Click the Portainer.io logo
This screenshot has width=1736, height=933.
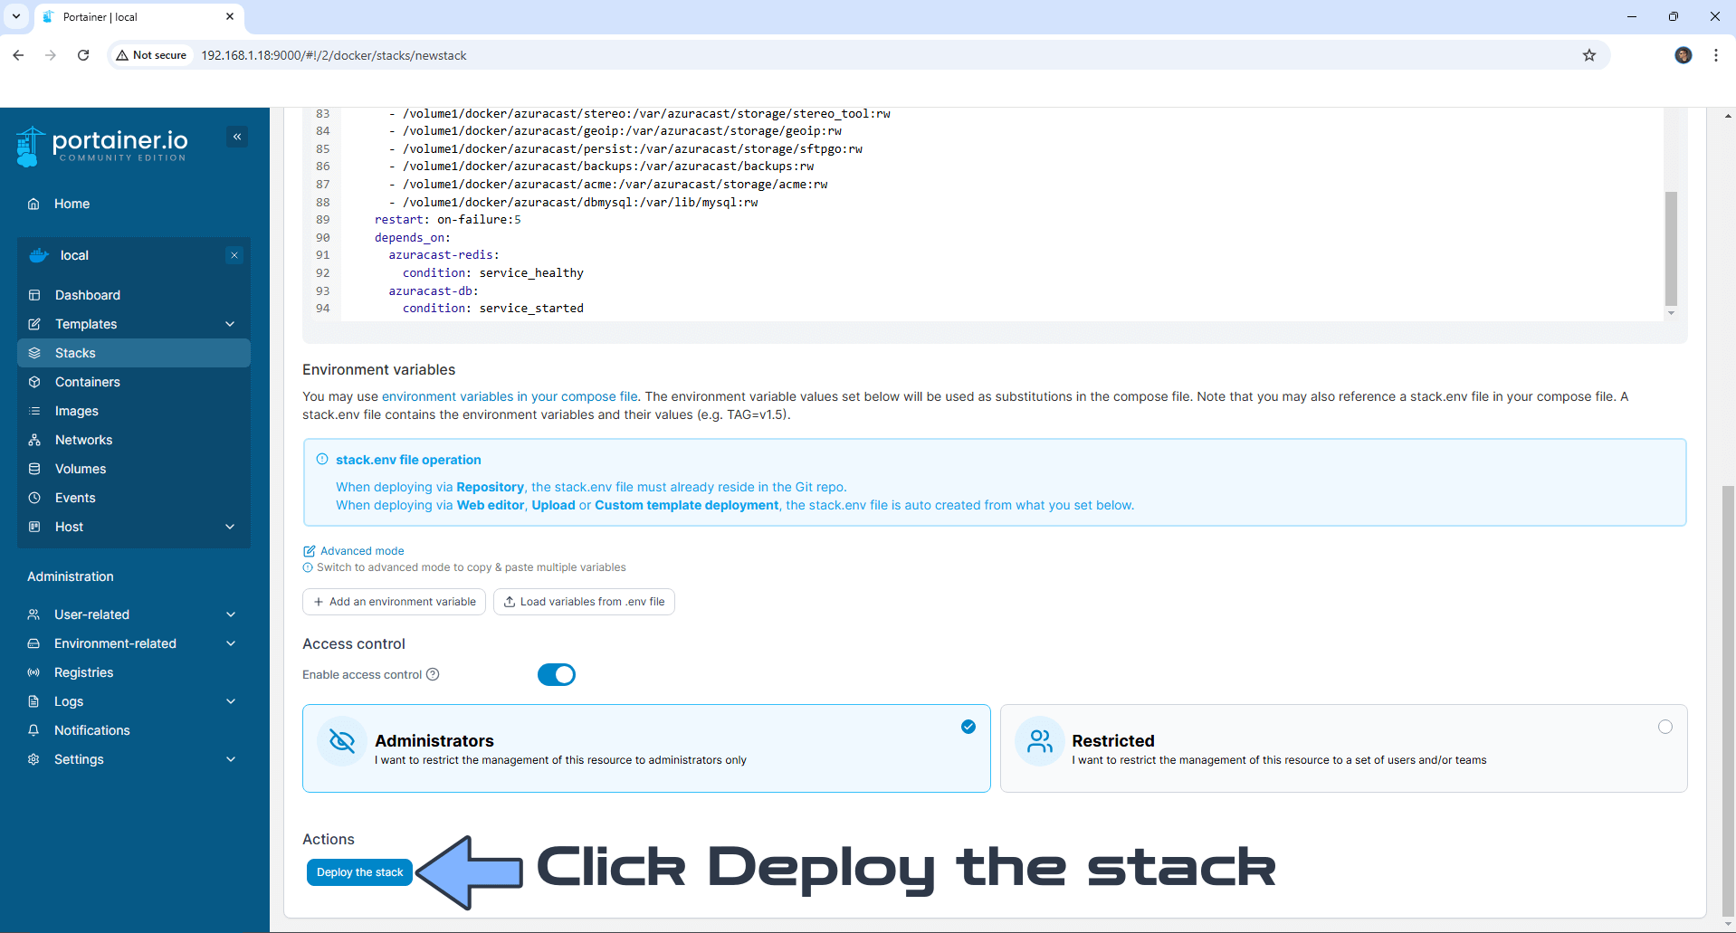point(102,145)
